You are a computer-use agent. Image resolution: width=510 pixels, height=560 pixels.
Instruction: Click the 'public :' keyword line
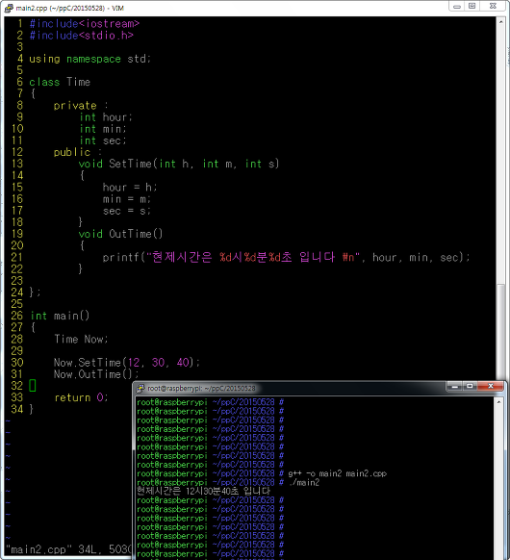(x=78, y=152)
